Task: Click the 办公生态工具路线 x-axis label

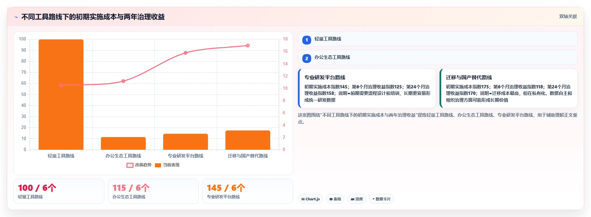Action: point(123,156)
